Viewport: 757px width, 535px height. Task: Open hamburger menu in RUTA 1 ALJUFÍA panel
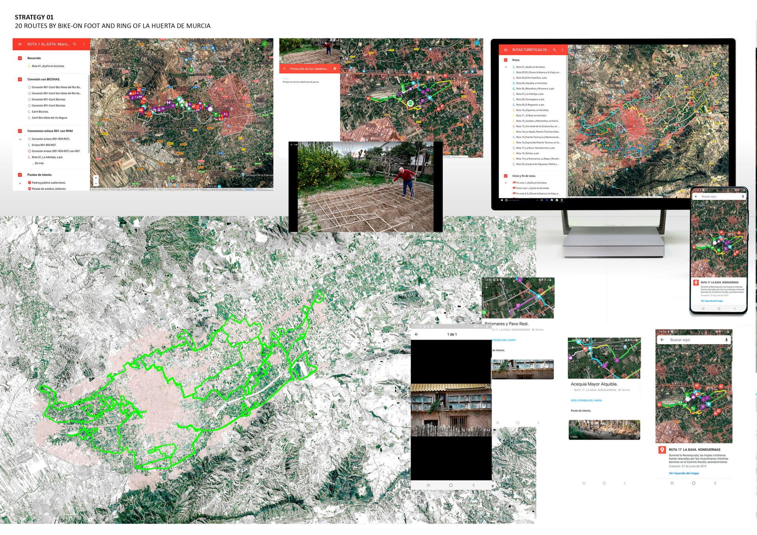(20, 44)
